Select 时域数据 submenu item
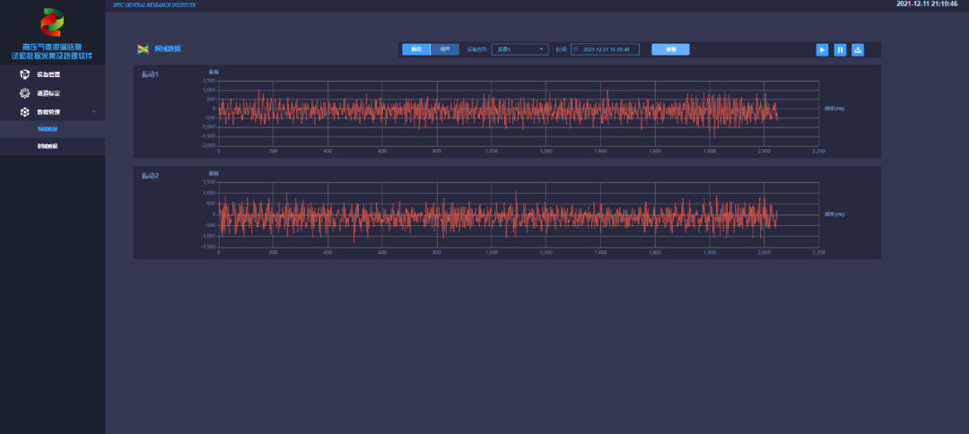 tap(48, 145)
